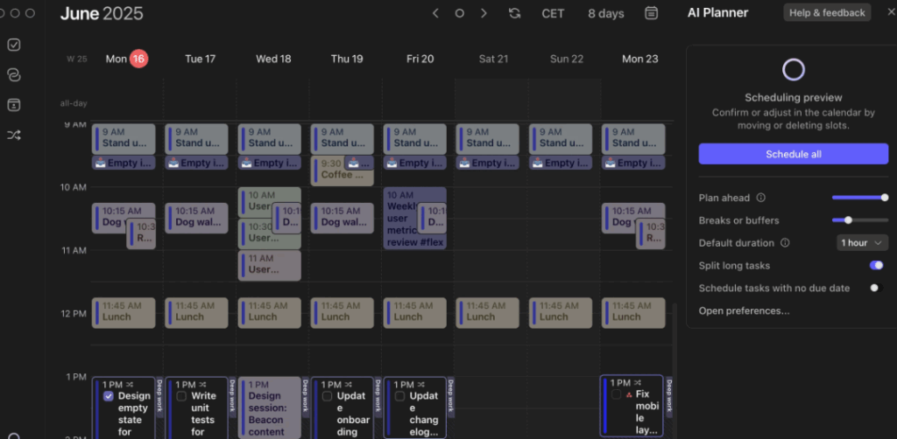Screen dimensions: 897x439
Task: Click the shuffle AI planner sidebar icon
Action: 14,135
